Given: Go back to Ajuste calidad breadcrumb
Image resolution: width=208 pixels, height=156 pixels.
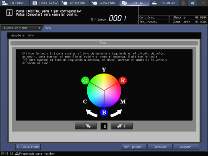Looking at the screenshot, I should 21,28.
